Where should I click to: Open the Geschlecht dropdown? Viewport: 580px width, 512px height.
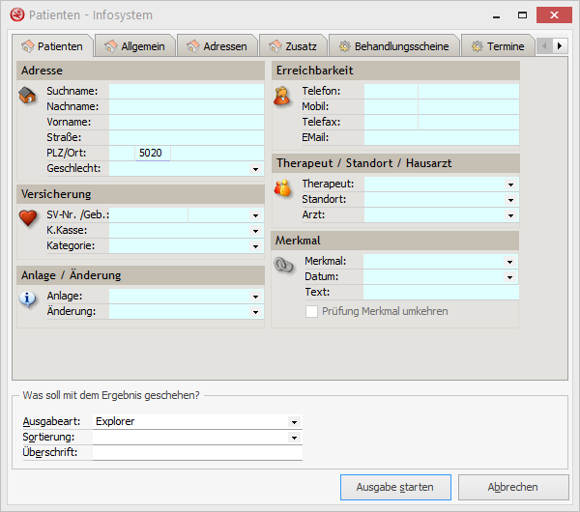256,168
